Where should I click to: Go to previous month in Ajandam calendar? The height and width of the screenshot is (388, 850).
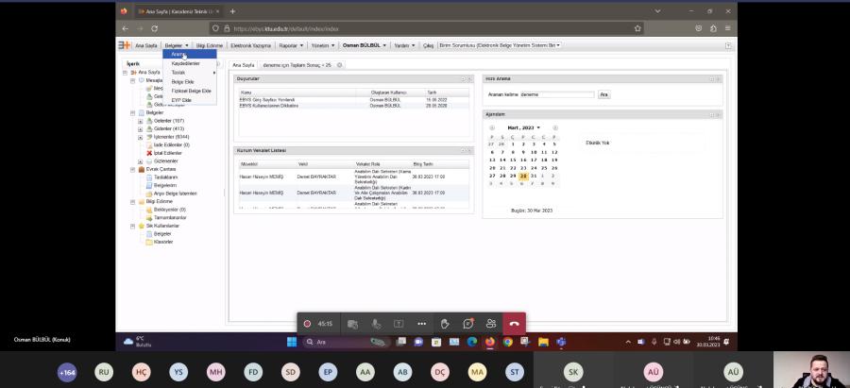tap(492, 127)
